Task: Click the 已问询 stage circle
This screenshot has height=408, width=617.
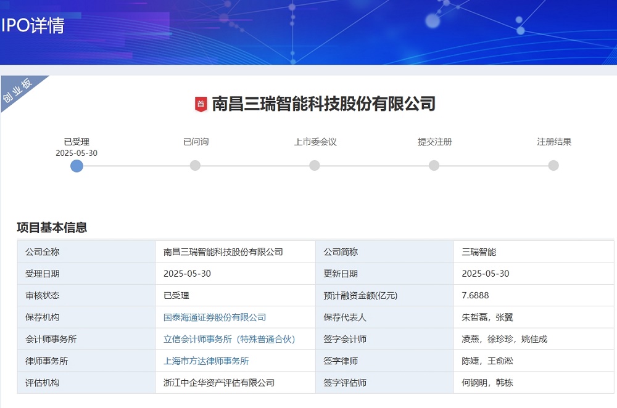Action: pyautogui.click(x=196, y=165)
